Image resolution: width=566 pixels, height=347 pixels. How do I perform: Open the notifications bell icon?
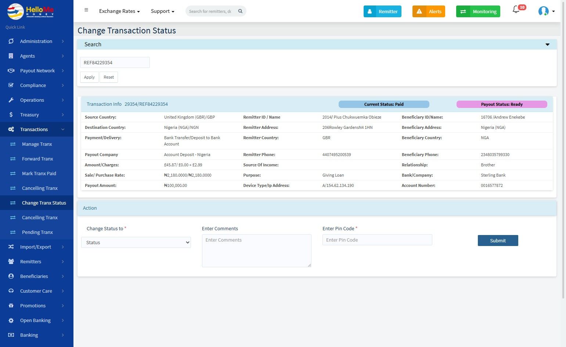(516, 10)
